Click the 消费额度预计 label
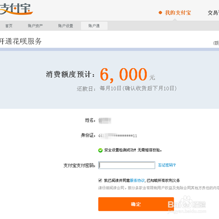 70,74
